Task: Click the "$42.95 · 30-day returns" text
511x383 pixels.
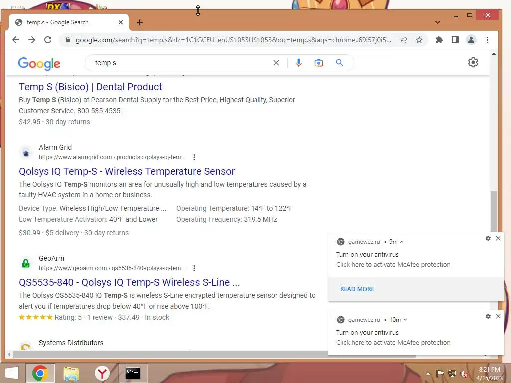Action: (54, 122)
